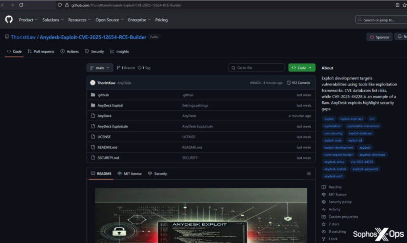The image size is (407, 243).
Task: Open the green Code dropdown
Action: [x=301, y=68]
